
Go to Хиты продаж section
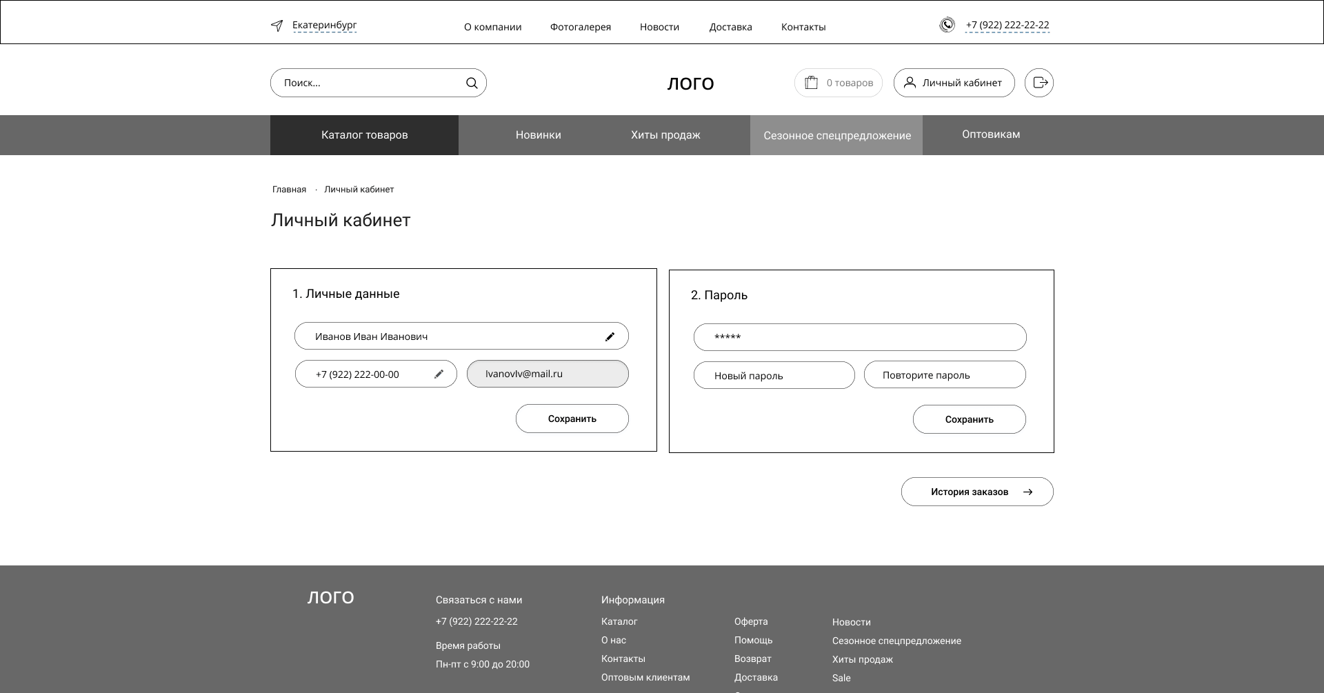(665, 135)
